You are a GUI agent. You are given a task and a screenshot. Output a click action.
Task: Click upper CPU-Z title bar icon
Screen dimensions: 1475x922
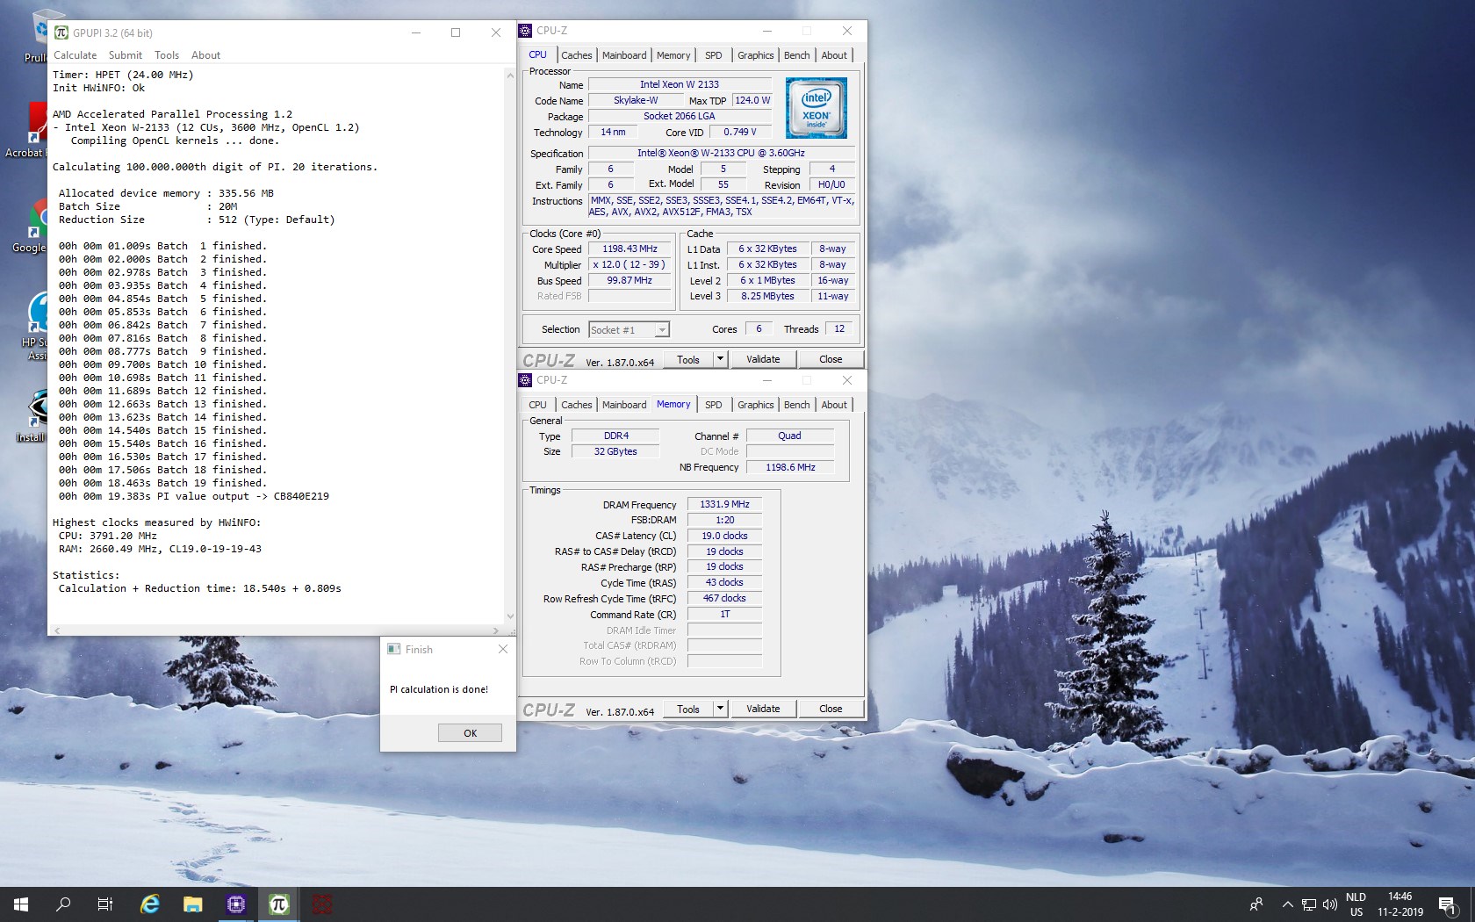point(525,31)
